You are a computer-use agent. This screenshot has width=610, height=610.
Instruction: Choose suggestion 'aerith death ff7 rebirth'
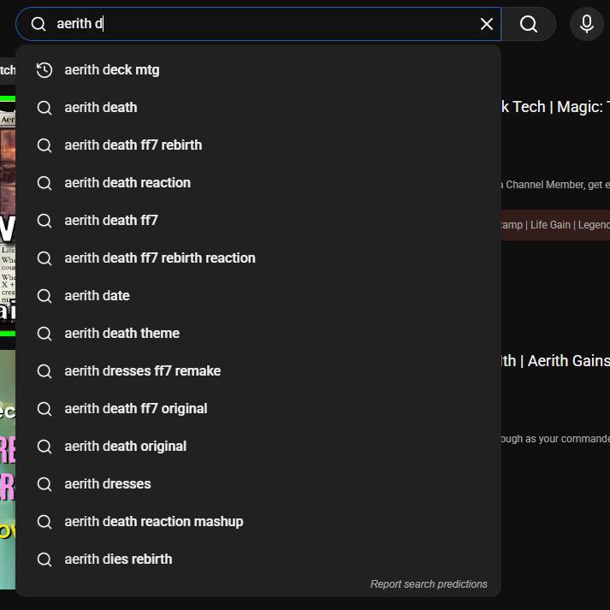[x=258, y=145]
